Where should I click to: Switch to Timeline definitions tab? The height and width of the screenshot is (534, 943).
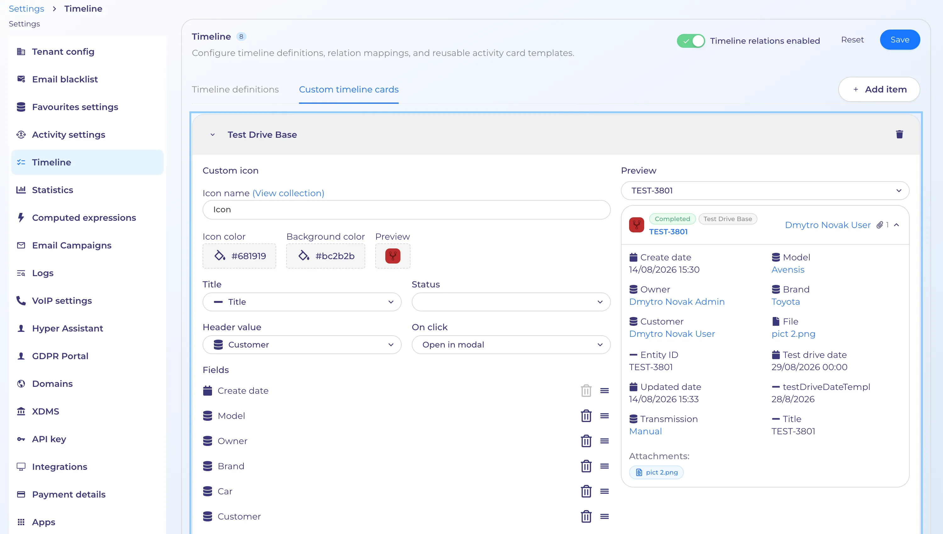click(235, 90)
